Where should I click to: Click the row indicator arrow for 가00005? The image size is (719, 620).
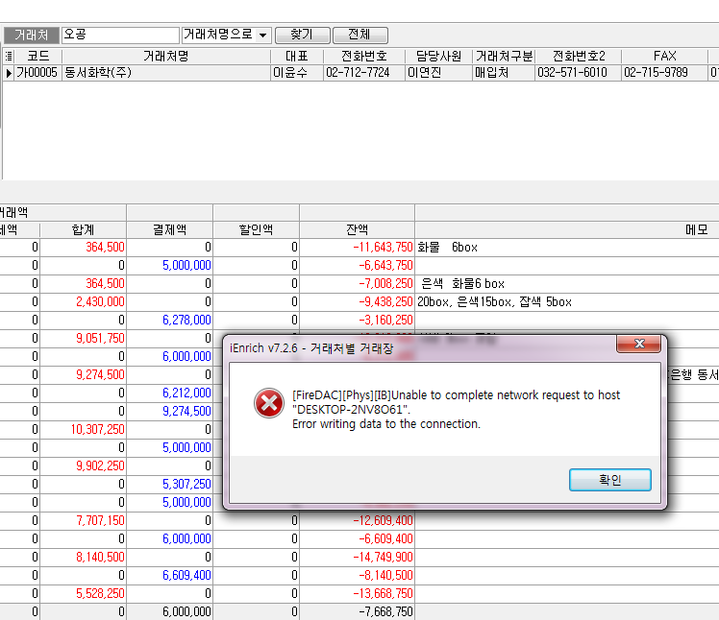point(9,73)
